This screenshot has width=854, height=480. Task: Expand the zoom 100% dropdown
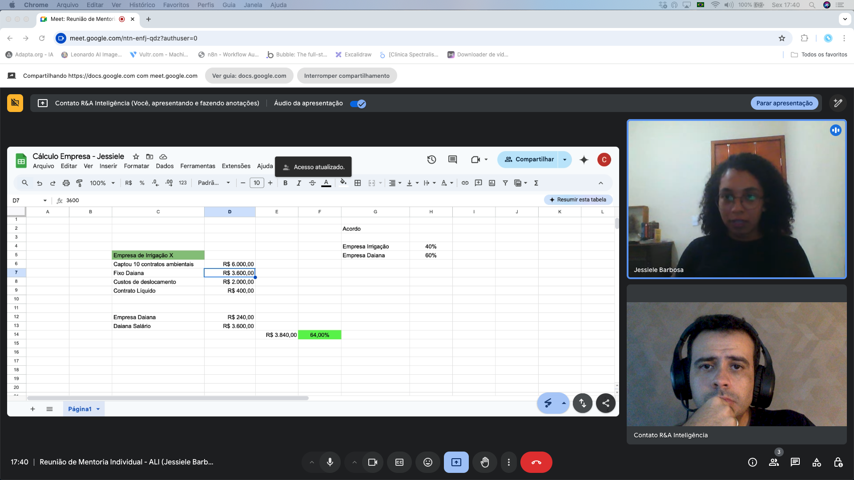tap(102, 183)
